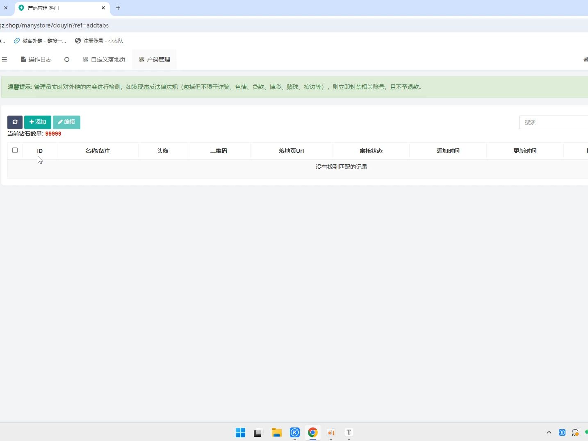The image size is (588, 441).
Task: Open File Explorer from taskbar
Action: pyautogui.click(x=277, y=432)
